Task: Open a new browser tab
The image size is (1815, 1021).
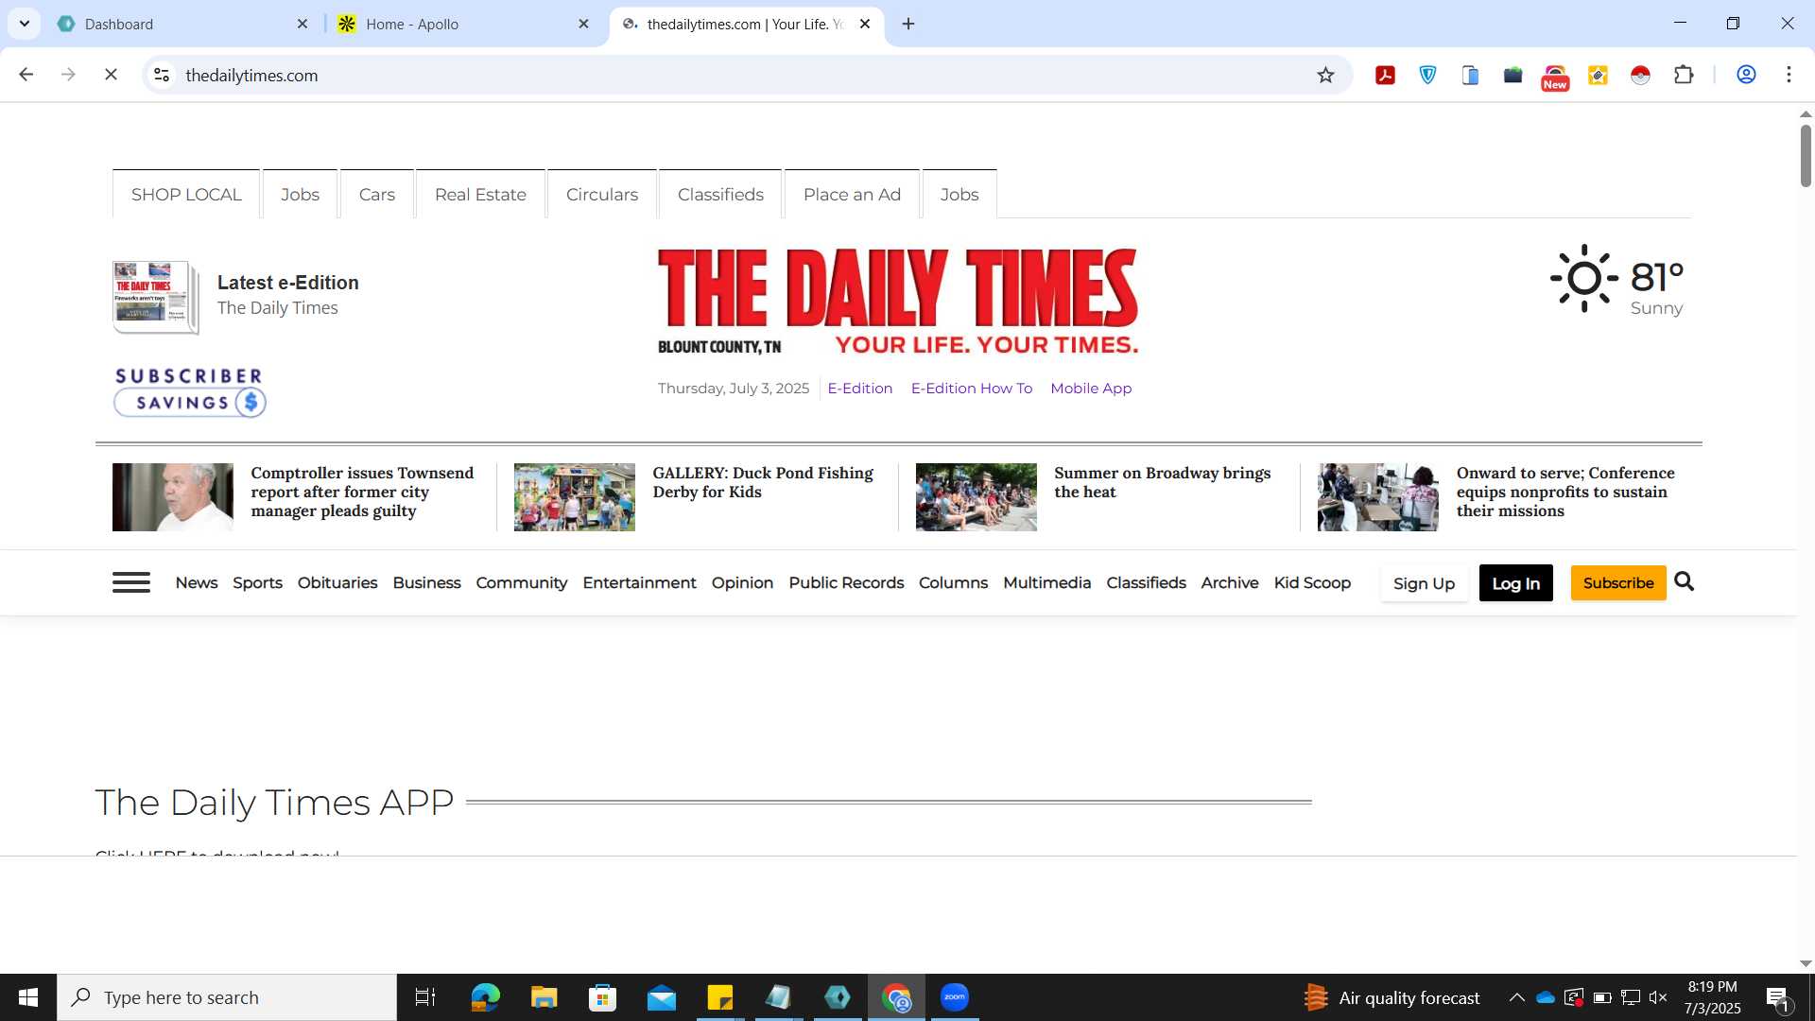Action: 908,24
